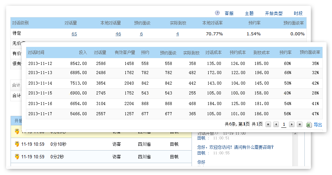Viewport: 332px width, 175px height.
Task: Click the 6 预约面谈 link
Action: [141, 34]
